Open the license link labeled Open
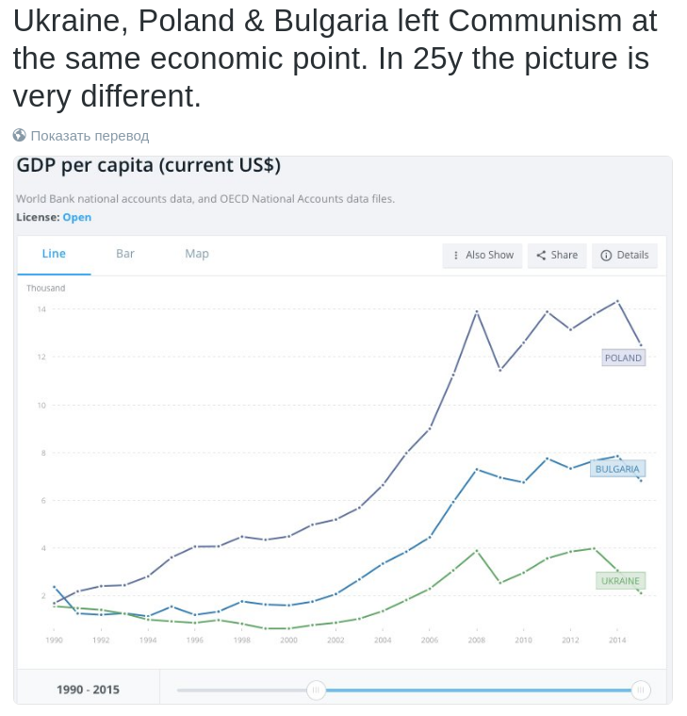Viewport: 687px width, 716px height. [77, 217]
